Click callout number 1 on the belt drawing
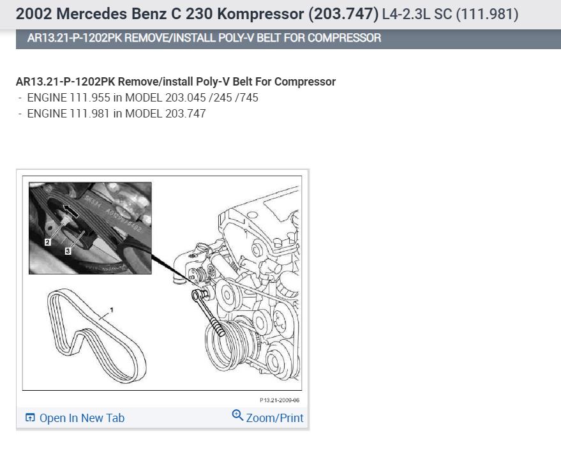The image size is (561, 468). (x=112, y=310)
